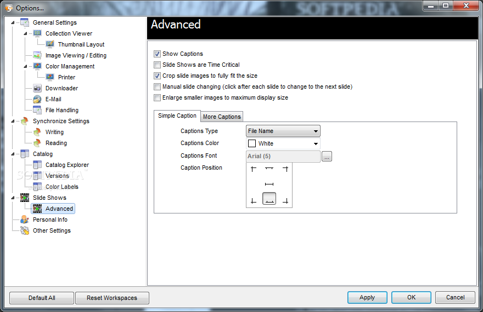Click the E-Mail icon
Image resolution: width=483 pixels, height=312 pixels.
coord(37,99)
